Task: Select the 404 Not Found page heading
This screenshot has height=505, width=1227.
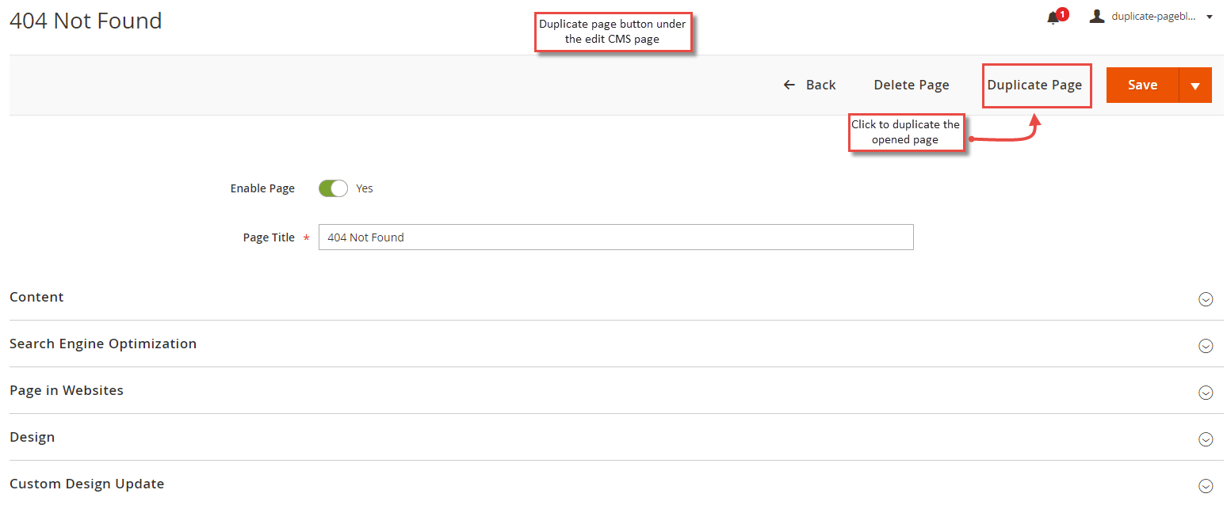Action: coord(86,21)
